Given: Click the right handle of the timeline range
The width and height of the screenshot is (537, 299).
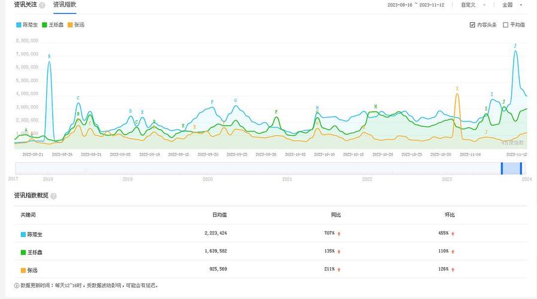Looking at the screenshot, I should 521,168.
